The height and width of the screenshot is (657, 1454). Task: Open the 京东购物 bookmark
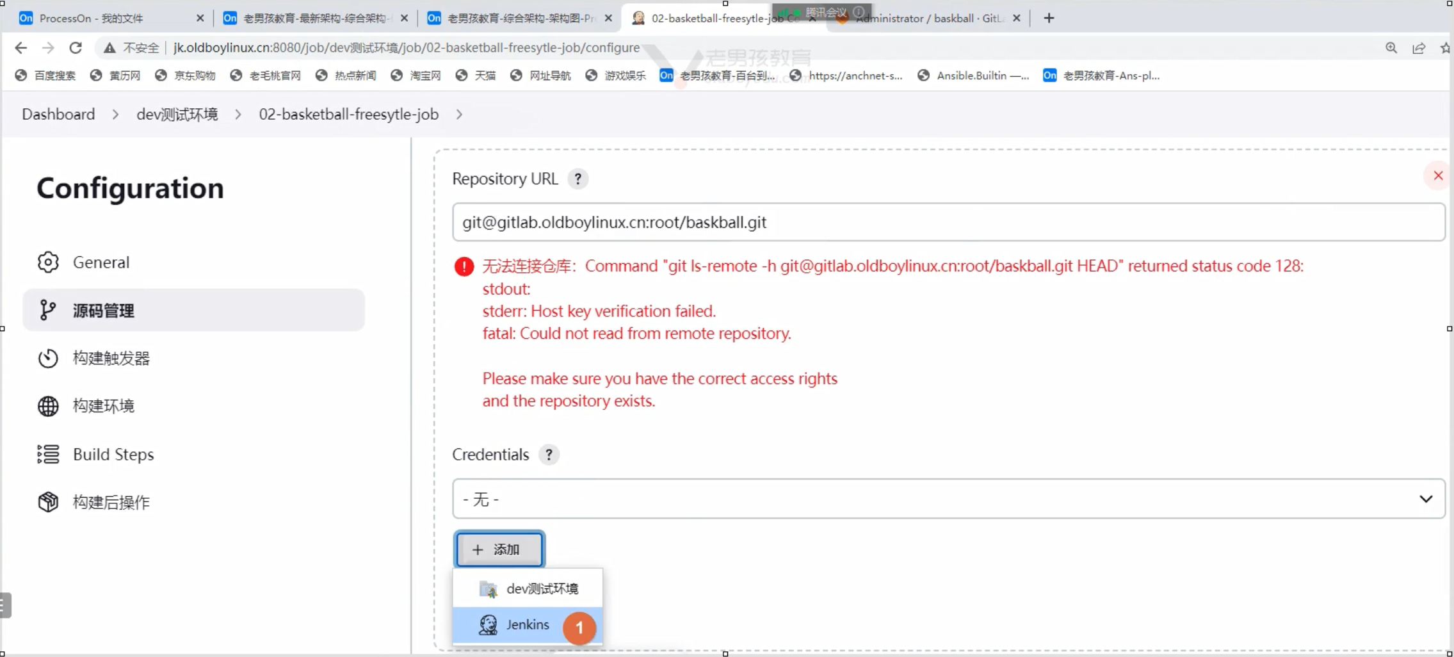point(185,76)
